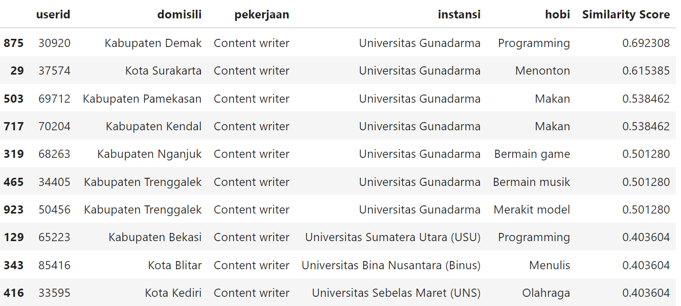Viewport: 681px width, 306px height.
Task: Click the pekerjaan column header
Action: pyautogui.click(x=262, y=15)
